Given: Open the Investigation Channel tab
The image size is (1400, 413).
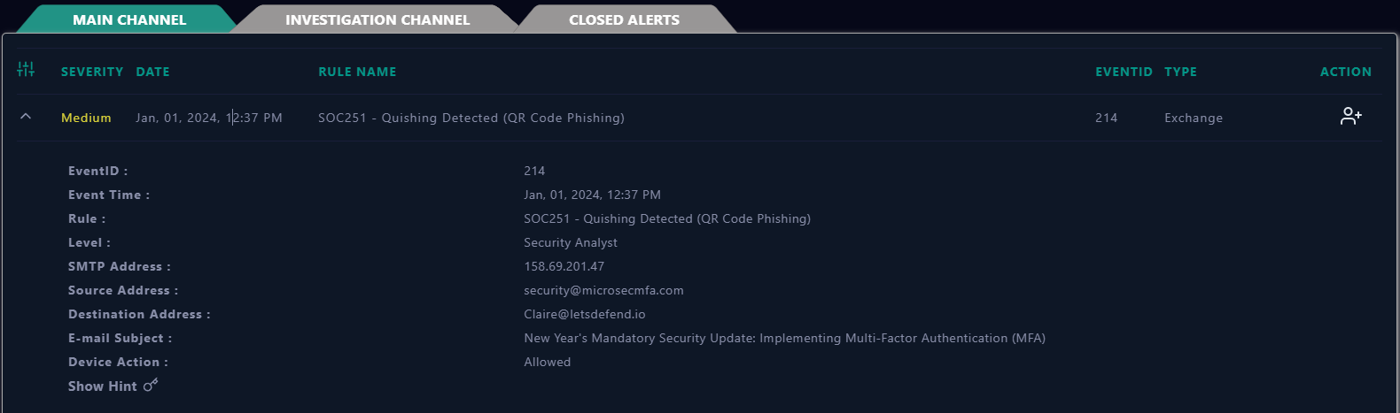Looking at the screenshot, I should coord(377,19).
